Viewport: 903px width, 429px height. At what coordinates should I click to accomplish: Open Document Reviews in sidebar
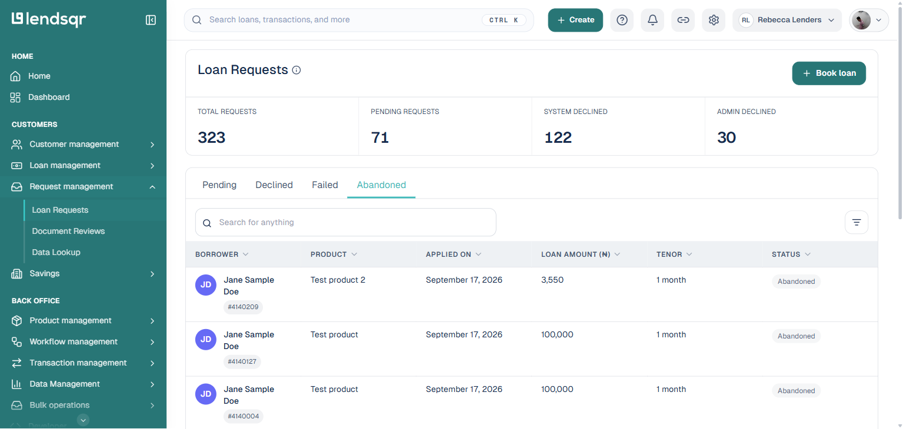68,232
